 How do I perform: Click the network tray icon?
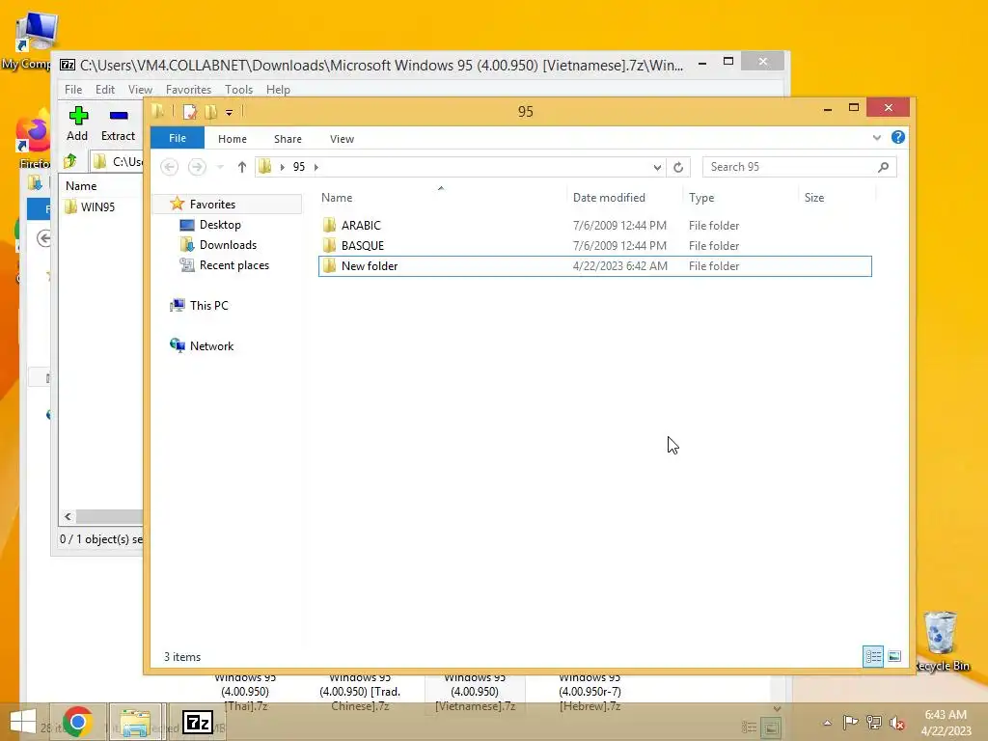874,723
